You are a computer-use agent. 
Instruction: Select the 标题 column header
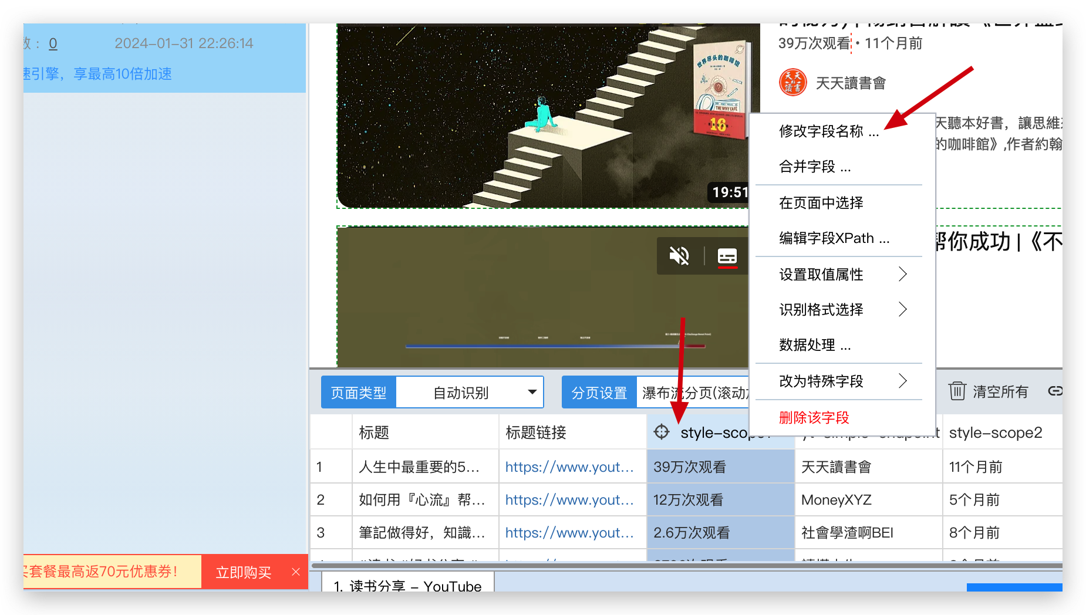click(426, 432)
